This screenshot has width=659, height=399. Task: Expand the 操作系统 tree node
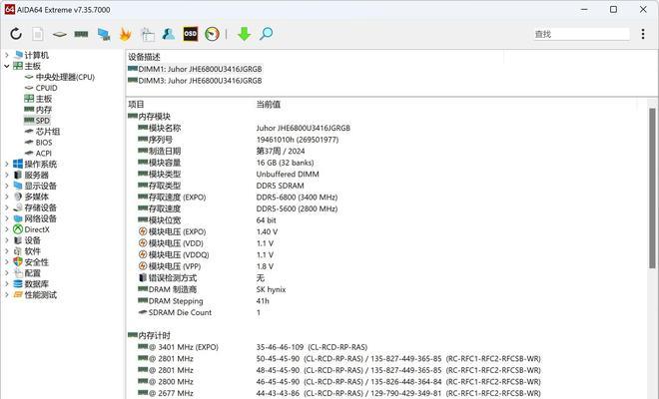click(6, 164)
